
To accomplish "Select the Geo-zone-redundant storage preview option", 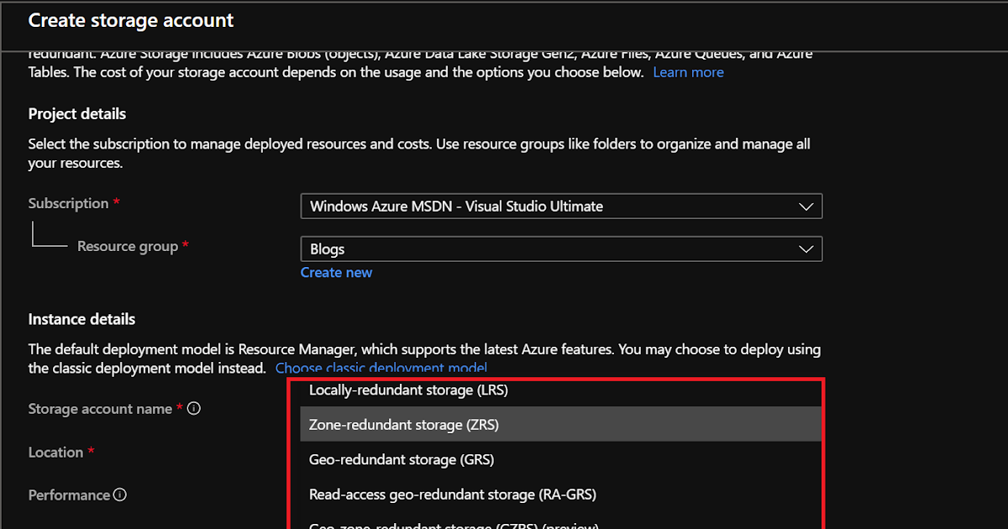I will click(454, 525).
